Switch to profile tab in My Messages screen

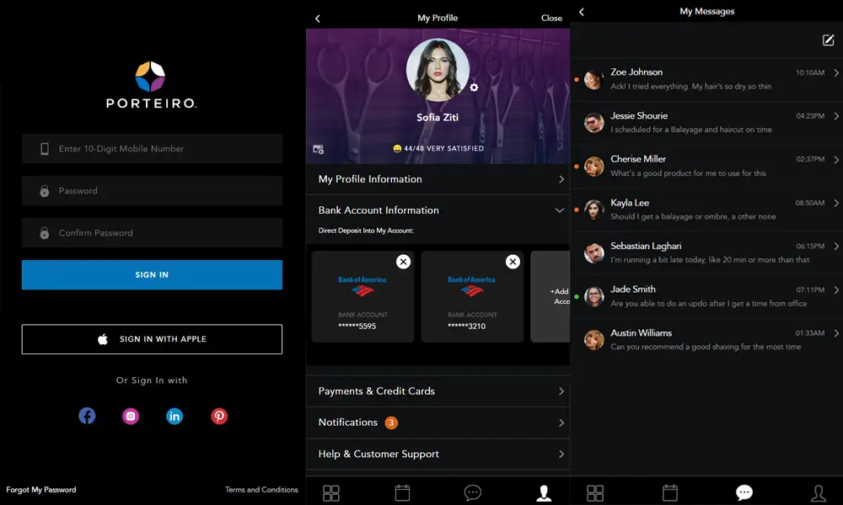(x=818, y=493)
